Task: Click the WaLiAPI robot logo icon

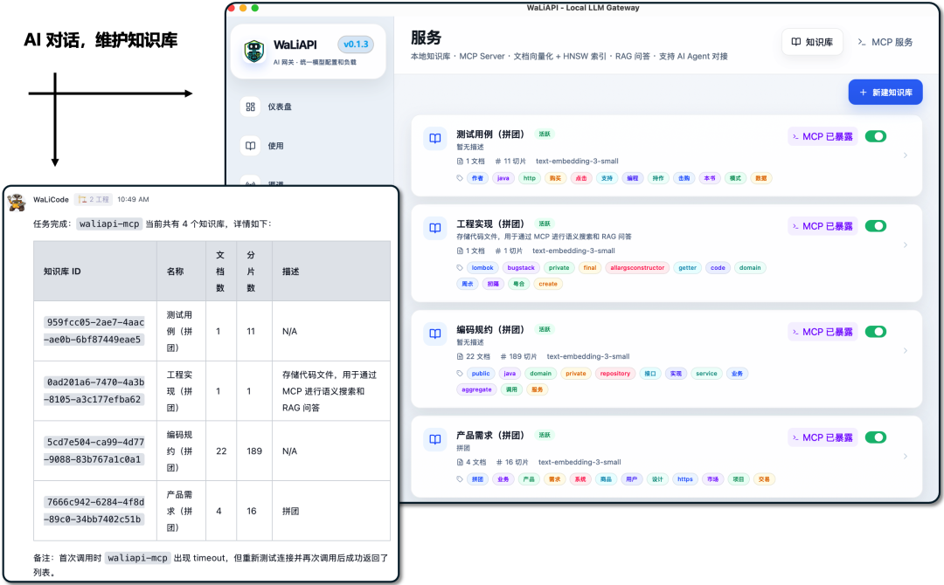Action: click(254, 52)
